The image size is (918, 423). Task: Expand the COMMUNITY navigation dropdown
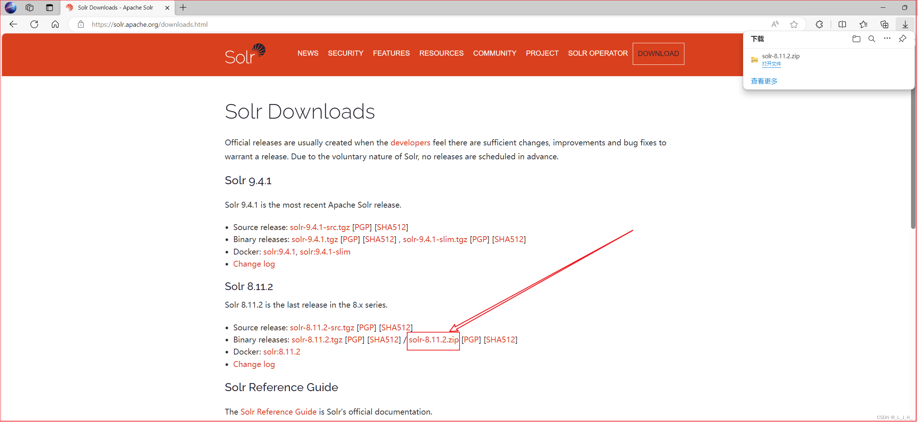pyautogui.click(x=494, y=53)
